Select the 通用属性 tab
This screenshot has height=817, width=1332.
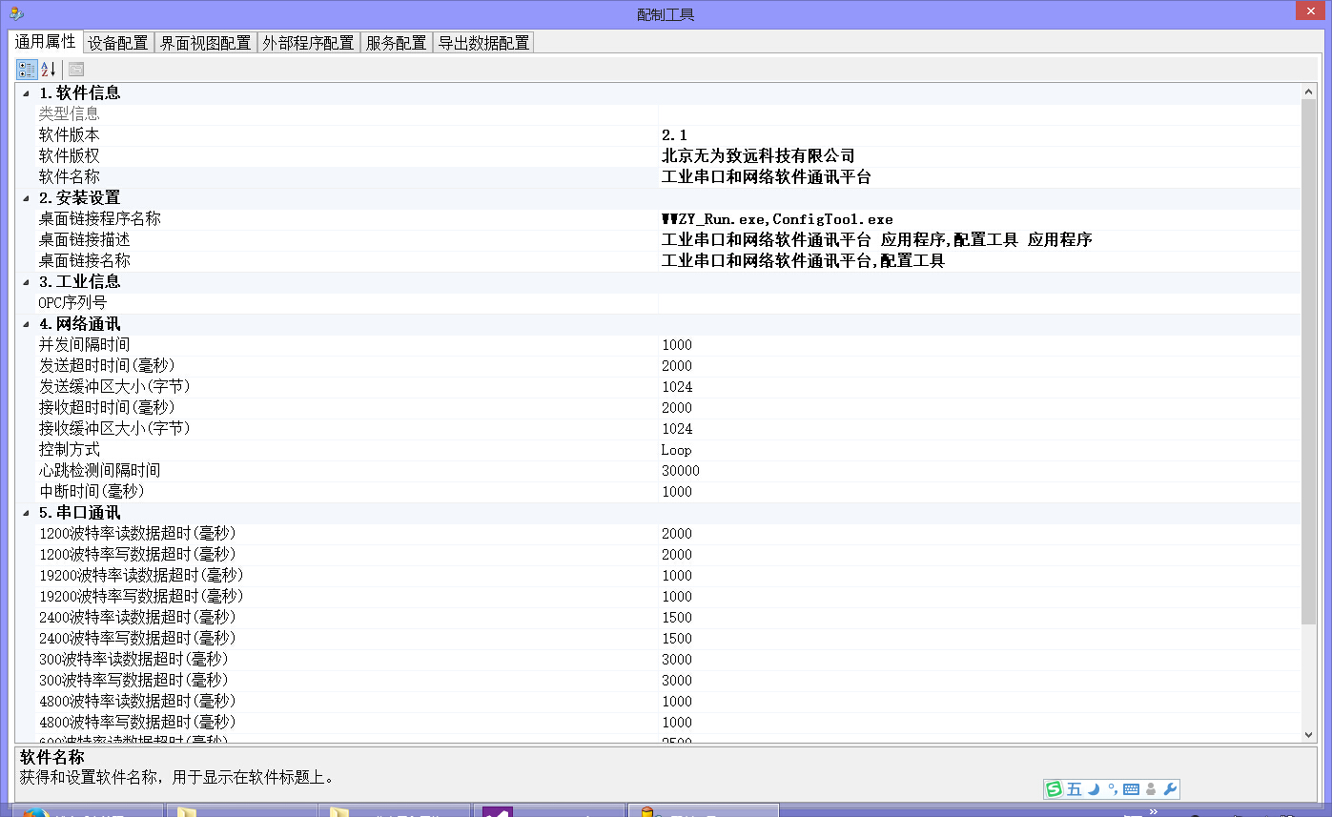coord(45,42)
